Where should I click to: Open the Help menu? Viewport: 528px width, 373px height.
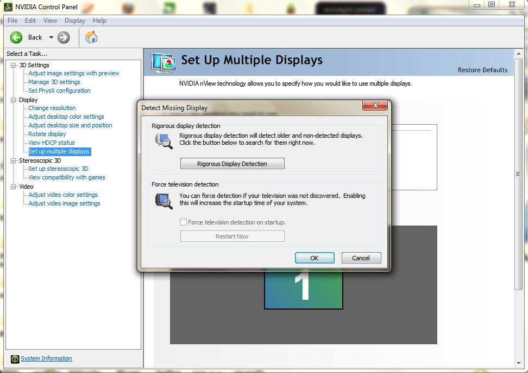pos(99,21)
